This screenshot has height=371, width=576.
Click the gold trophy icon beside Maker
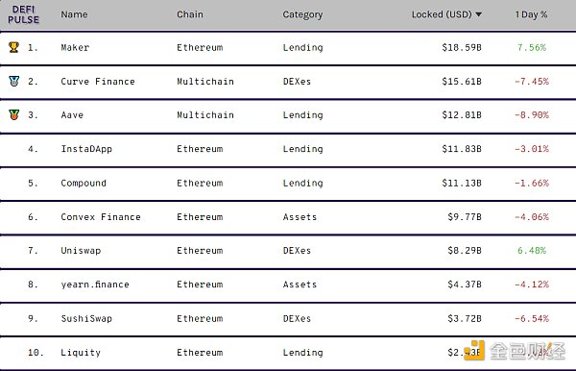point(13,47)
